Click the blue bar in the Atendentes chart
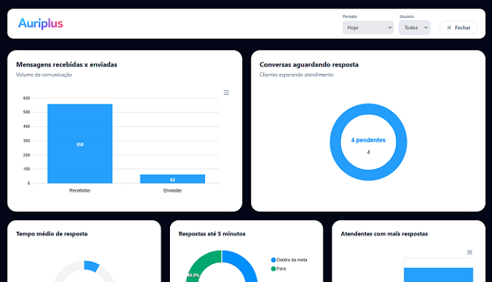Image resolution: width=492 pixels, height=282 pixels. point(438,275)
